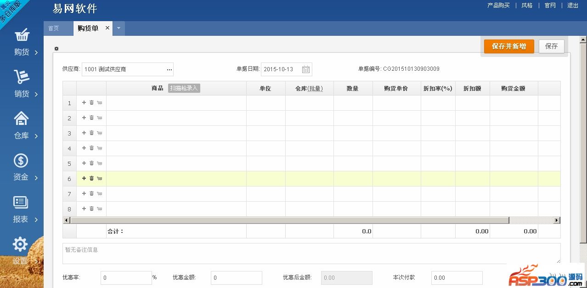Image resolution: width=587 pixels, height=288 pixels.
Task: Click the calendar icon beside 单据日期
Action: click(x=306, y=69)
